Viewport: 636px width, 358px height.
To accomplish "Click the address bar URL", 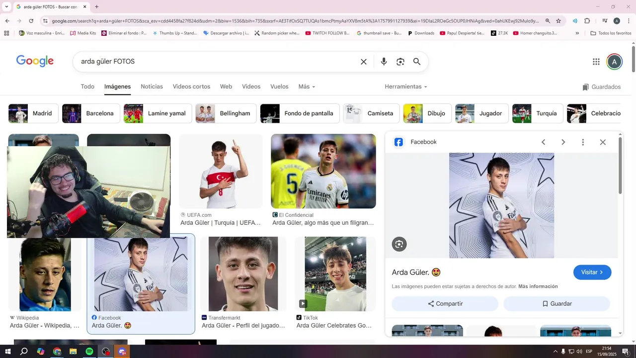I will pyautogui.click(x=295, y=21).
